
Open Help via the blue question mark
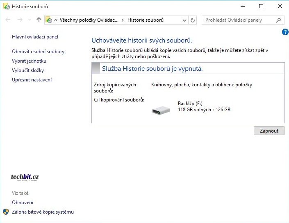pos(285,32)
